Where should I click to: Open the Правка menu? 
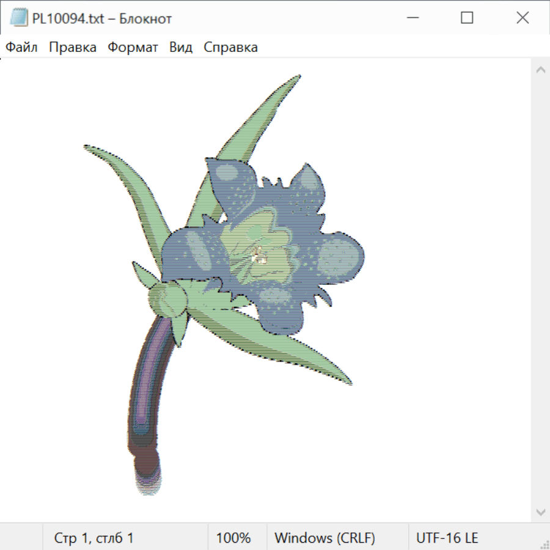tap(73, 48)
